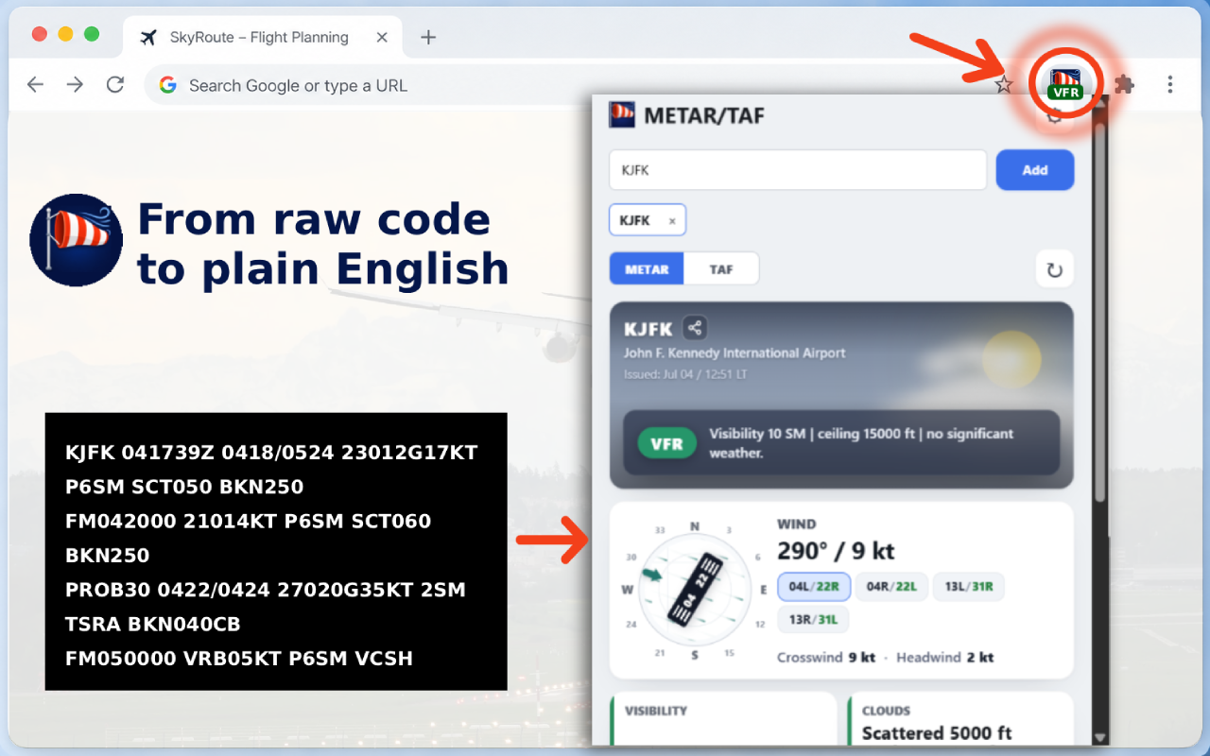Click the CLOUDS card heading

[886, 711]
